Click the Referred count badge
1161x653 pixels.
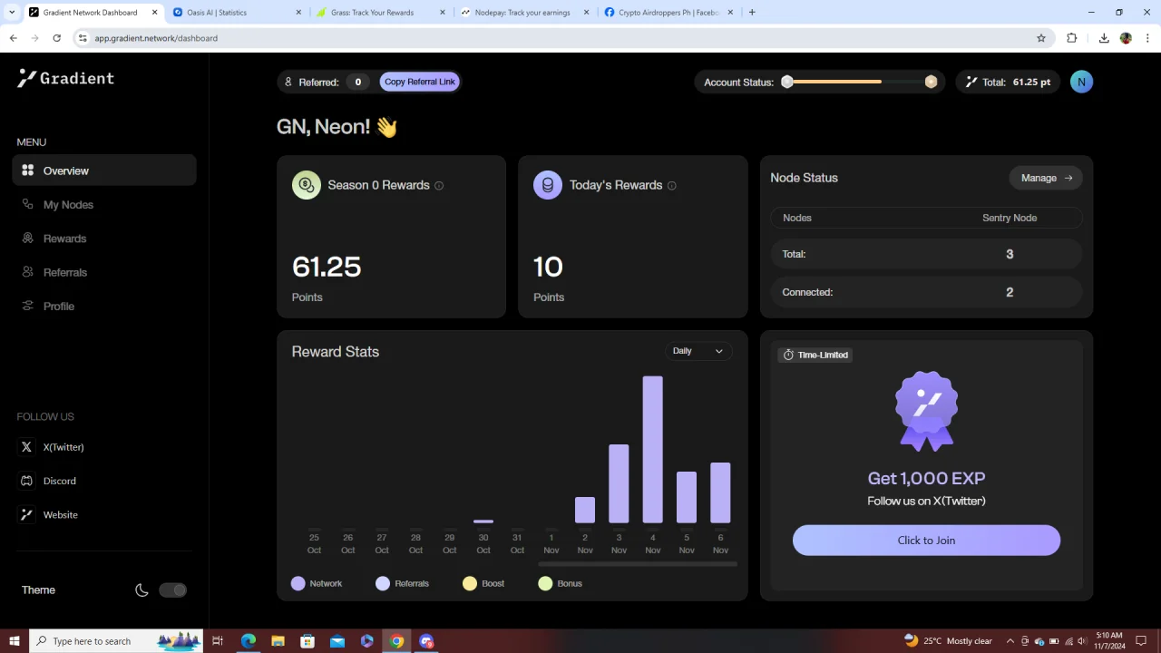click(357, 82)
